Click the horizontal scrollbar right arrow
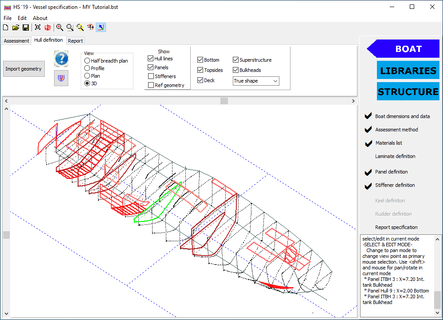 coord(353,101)
